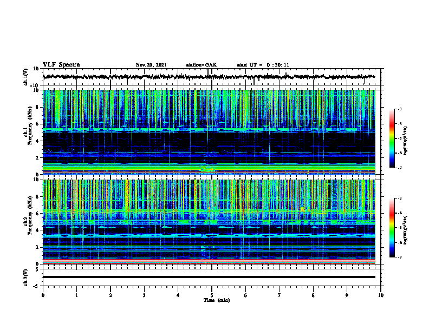Click the "ch.3(V)" axis label
Image resolution: width=429 pixels, height=331 pixels.
26,277
